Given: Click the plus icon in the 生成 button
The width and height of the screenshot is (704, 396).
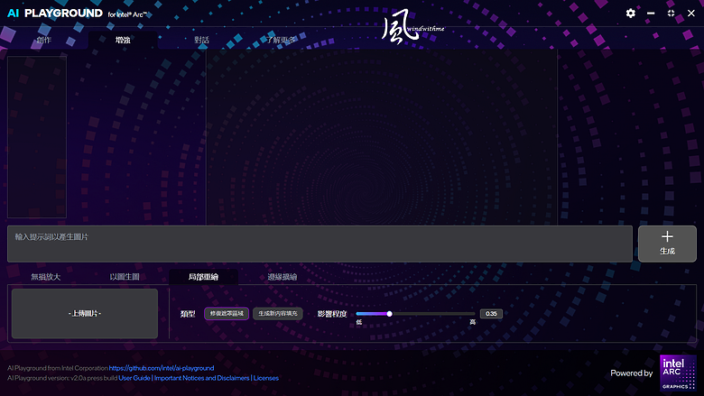Looking at the screenshot, I should point(667,236).
